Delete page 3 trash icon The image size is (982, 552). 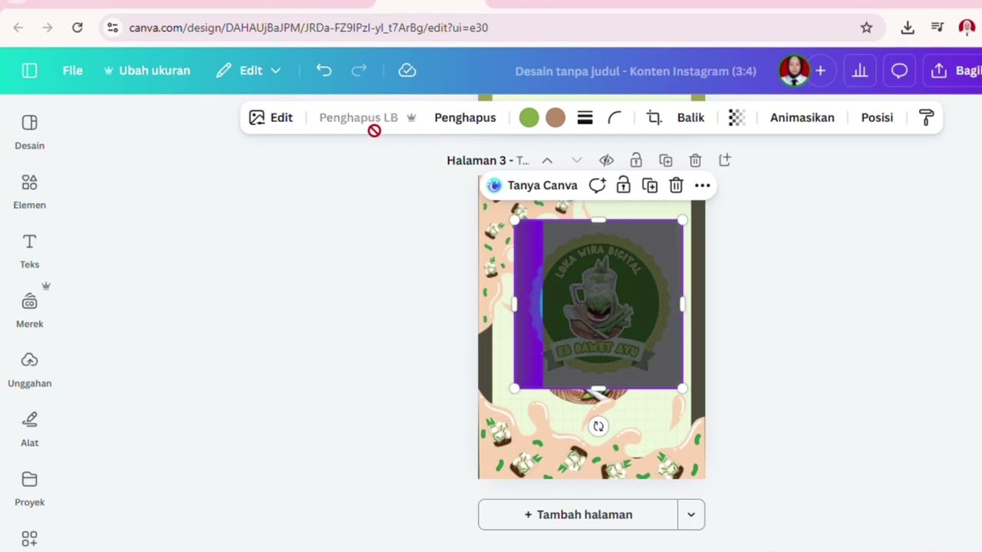pyautogui.click(x=695, y=160)
